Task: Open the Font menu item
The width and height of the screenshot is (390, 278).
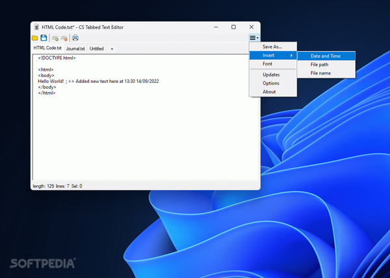Action: tap(273, 64)
